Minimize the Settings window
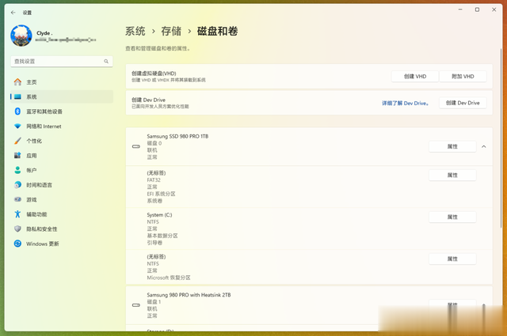 coord(460,9)
